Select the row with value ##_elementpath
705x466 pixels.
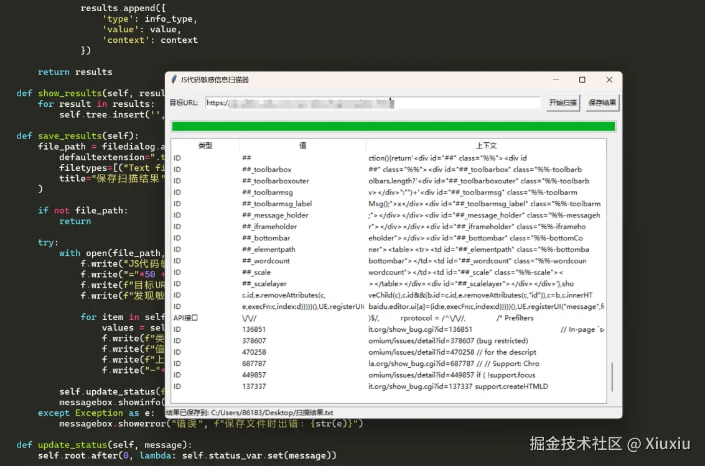(389, 249)
